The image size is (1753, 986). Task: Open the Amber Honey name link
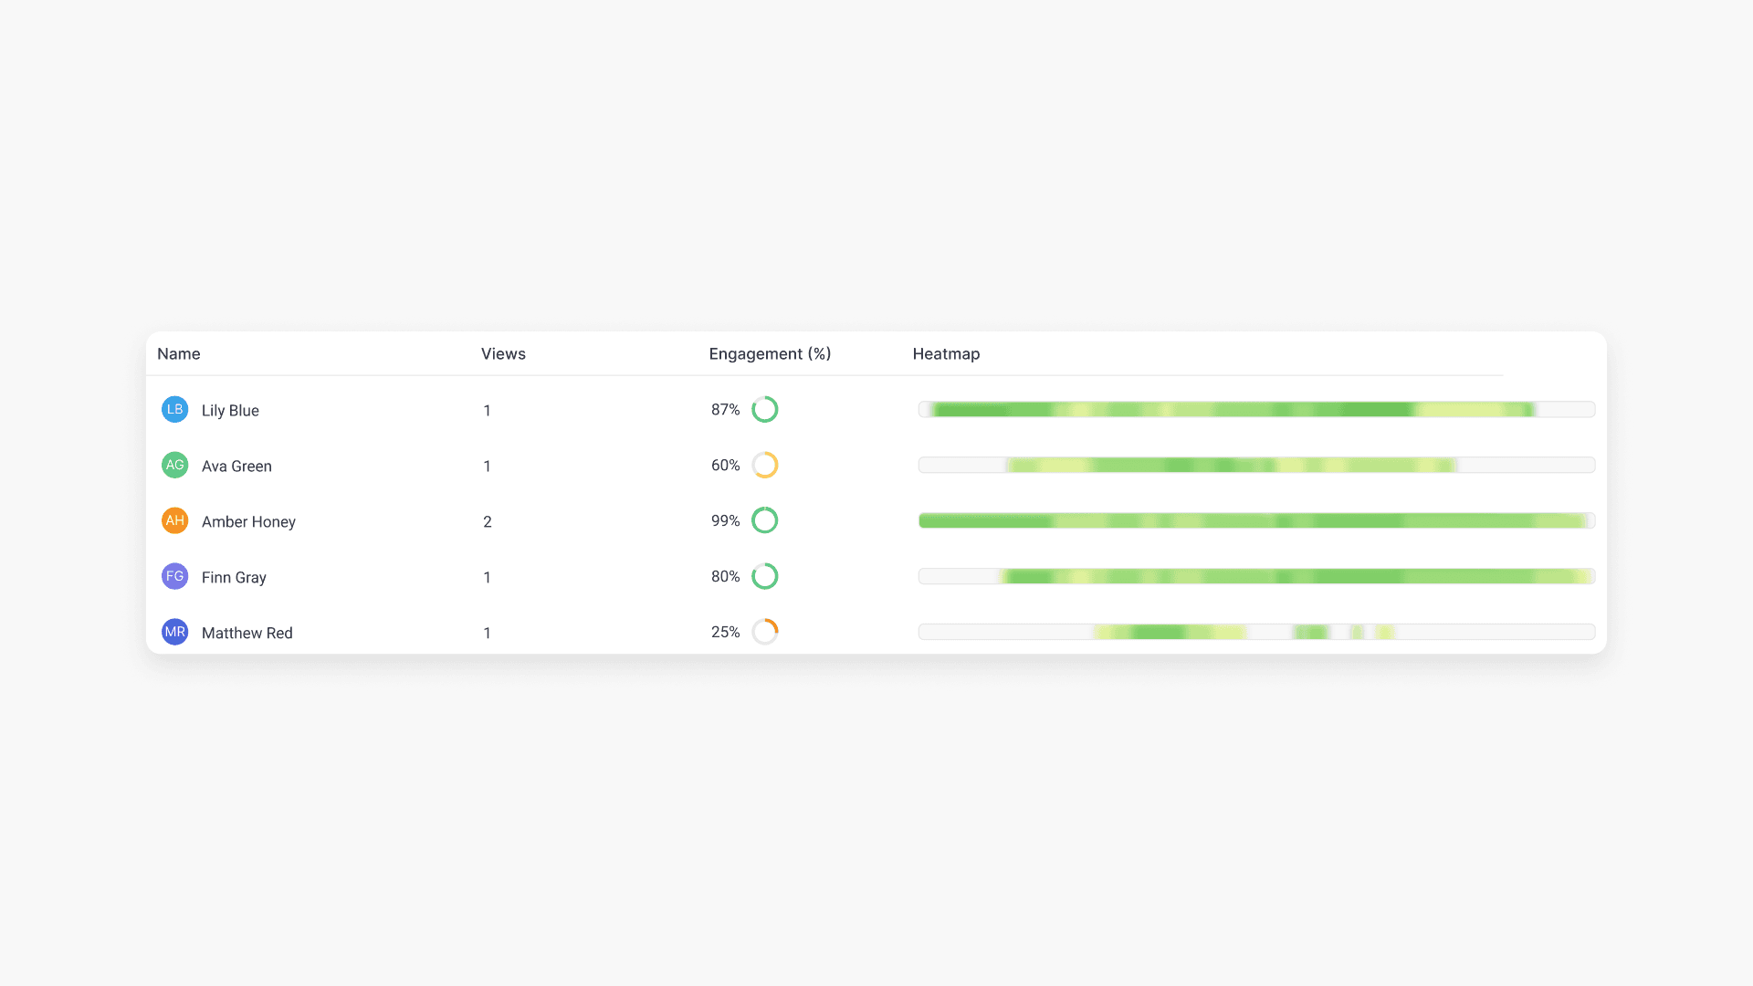click(248, 521)
